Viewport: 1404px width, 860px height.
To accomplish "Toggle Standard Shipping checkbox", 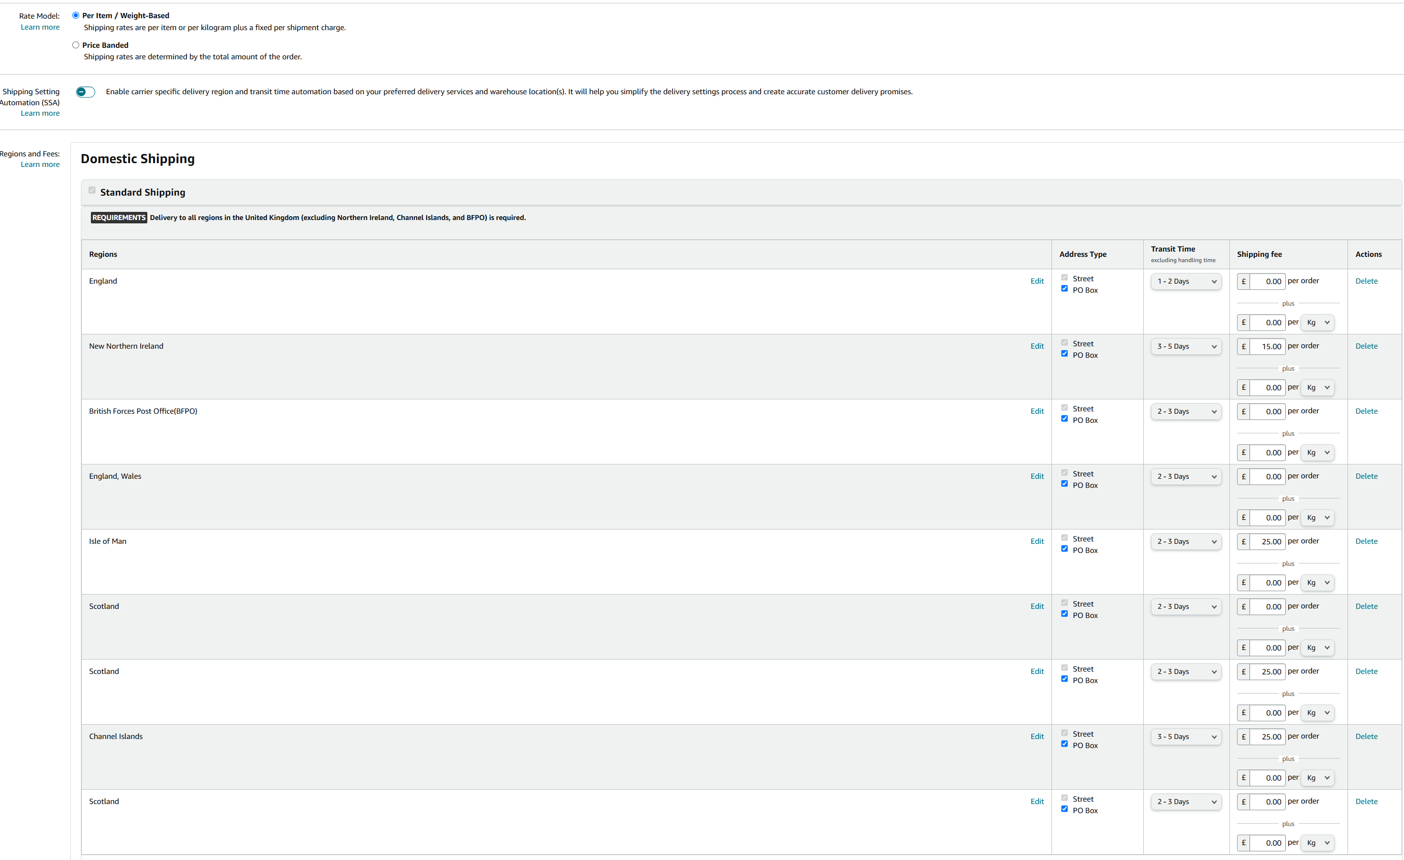I will (x=92, y=190).
